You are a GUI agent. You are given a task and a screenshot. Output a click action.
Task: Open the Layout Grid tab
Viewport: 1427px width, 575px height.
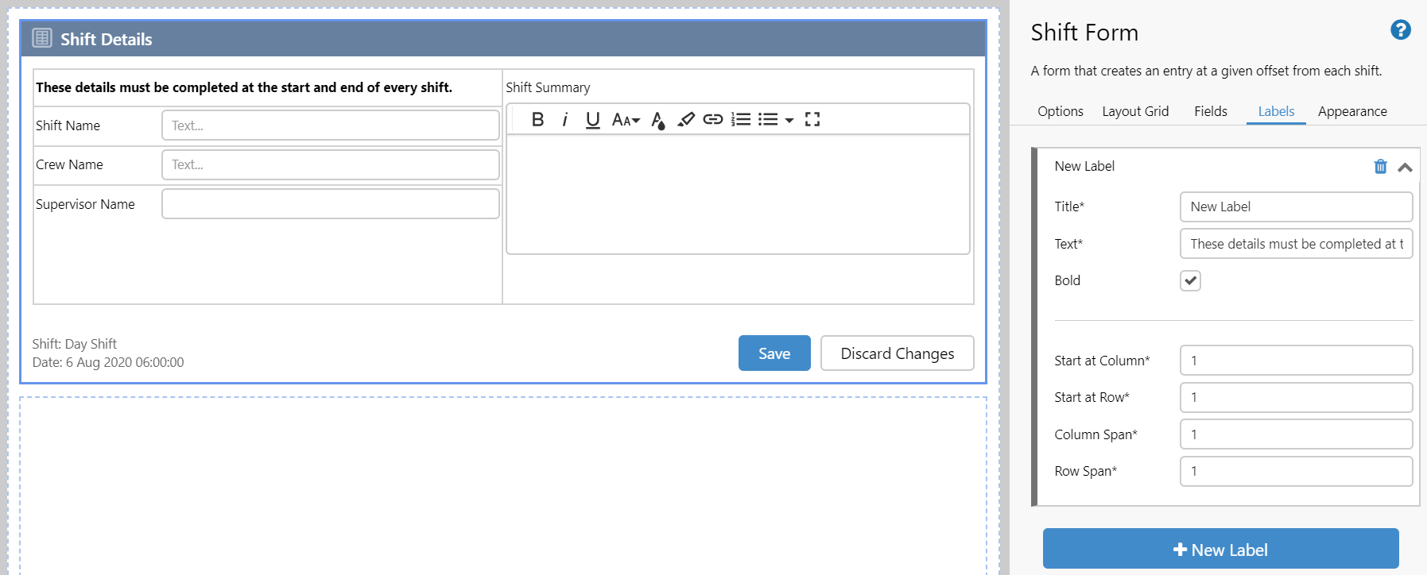click(x=1135, y=111)
